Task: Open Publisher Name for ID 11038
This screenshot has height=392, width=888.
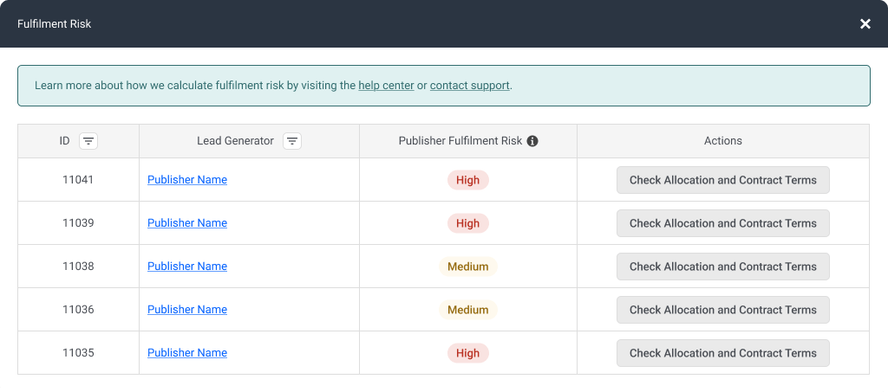Action: coord(187,266)
